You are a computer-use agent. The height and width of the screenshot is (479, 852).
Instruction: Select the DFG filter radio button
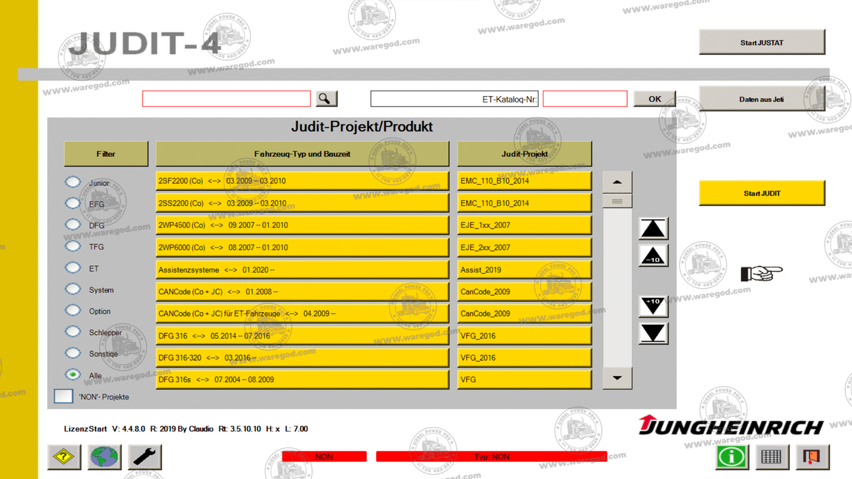[73, 224]
